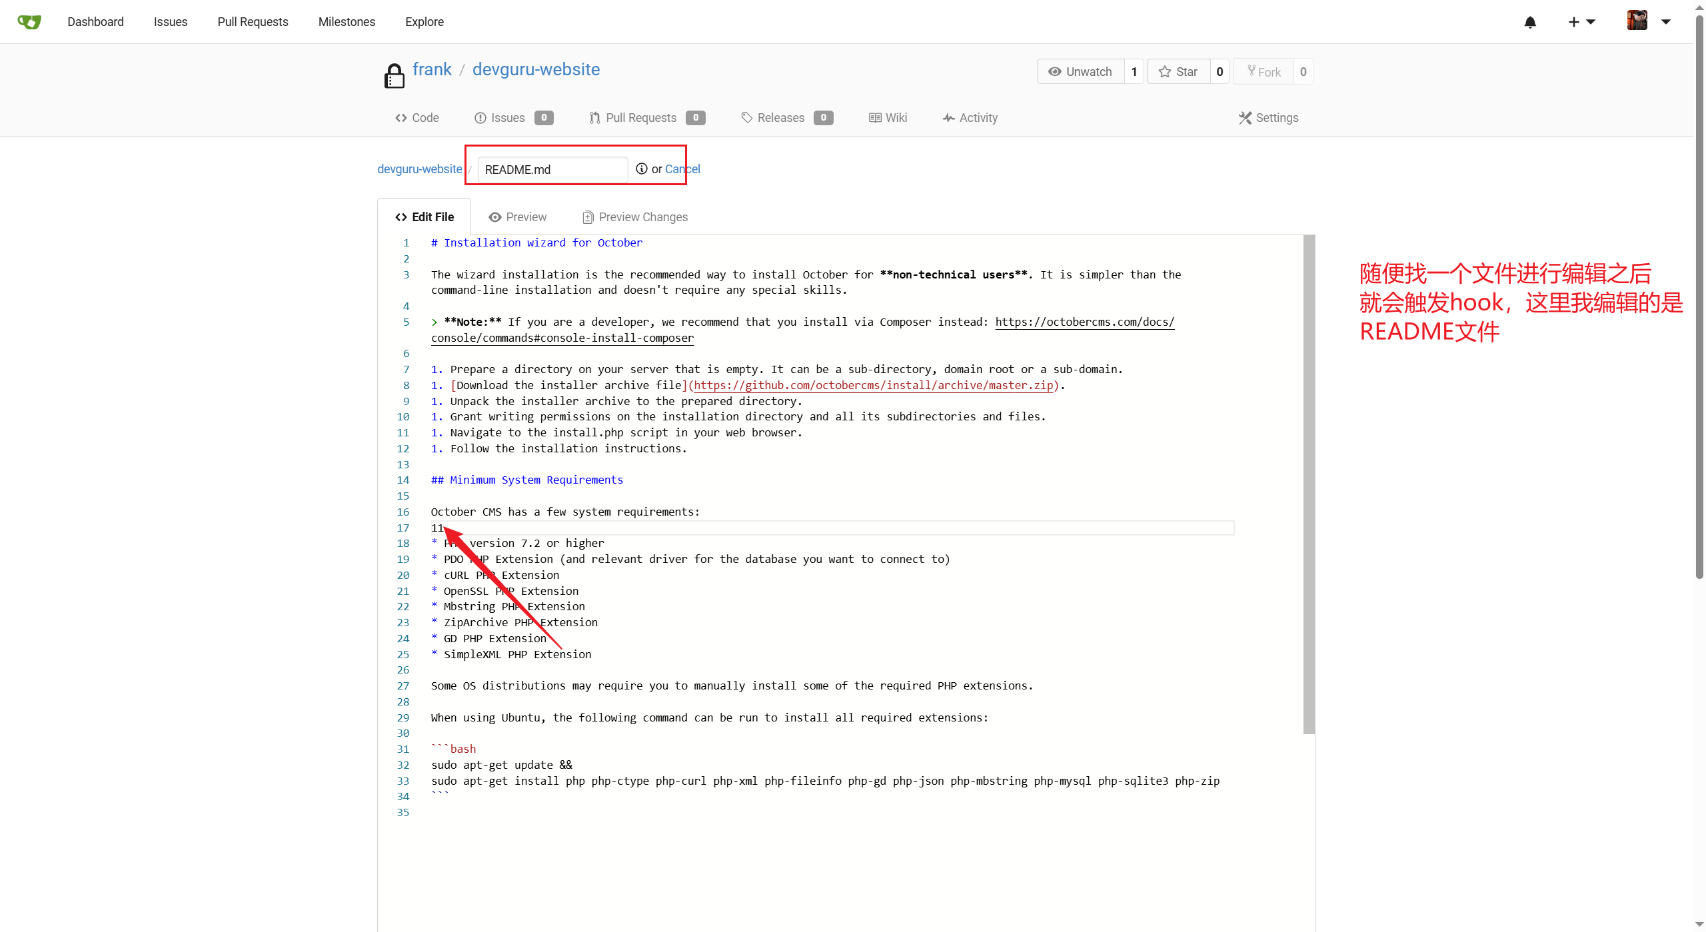This screenshot has height=932, width=1706.
Task: Click the filename info circle icon
Action: point(641,169)
